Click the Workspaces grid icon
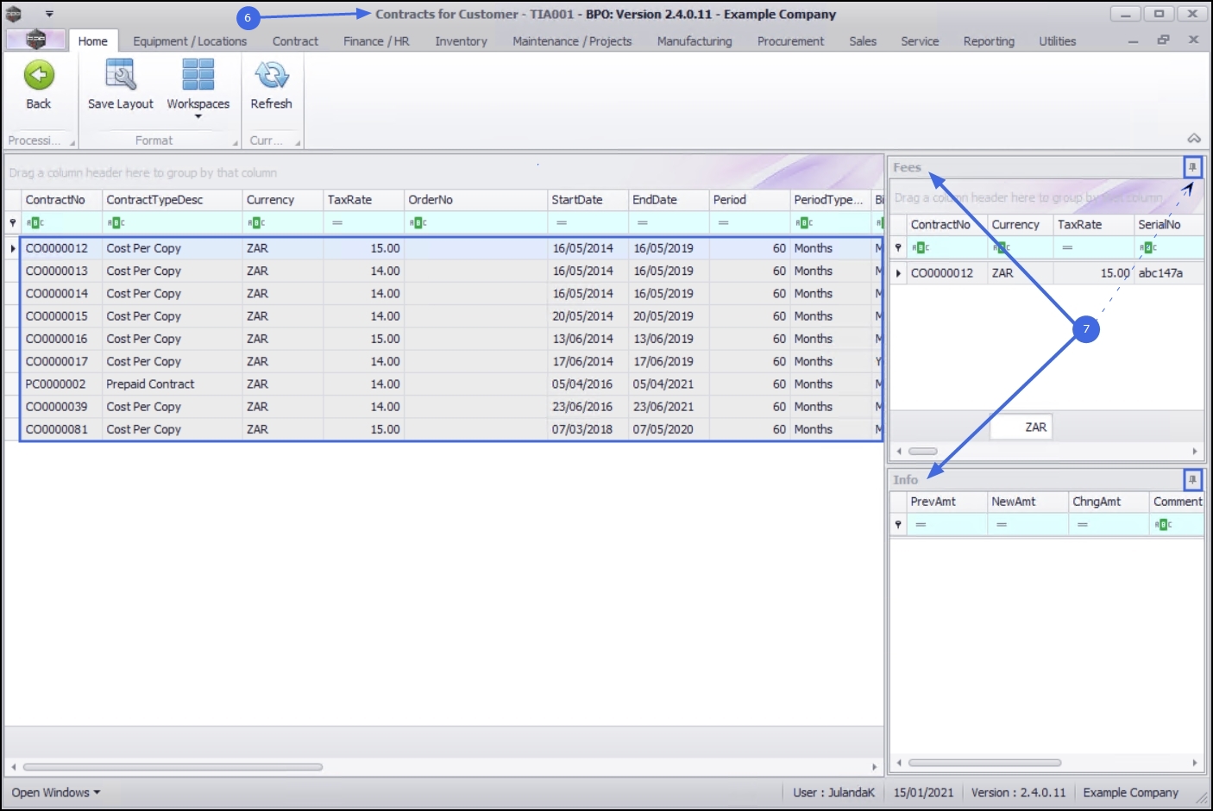Viewport: 1213px width, 811px height. click(x=198, y=75)
